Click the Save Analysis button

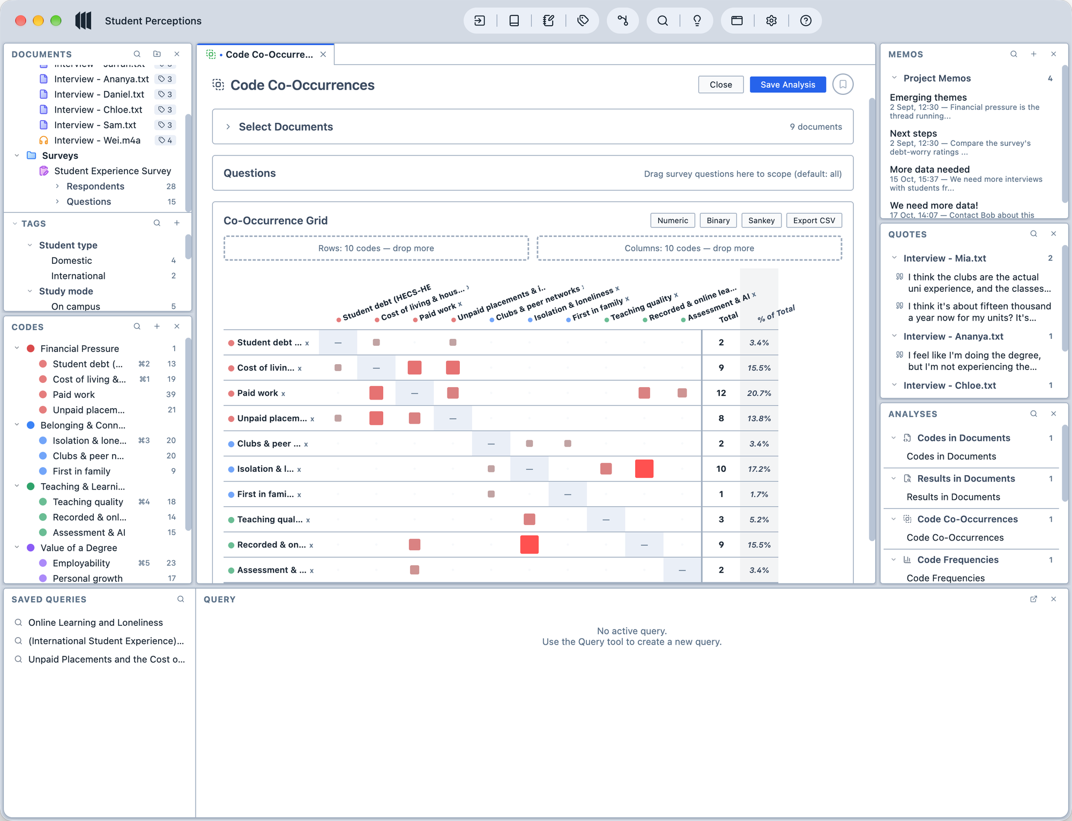point(787,84)
